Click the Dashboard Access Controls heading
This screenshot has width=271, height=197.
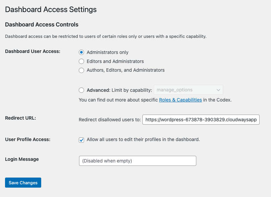(42, 24)
